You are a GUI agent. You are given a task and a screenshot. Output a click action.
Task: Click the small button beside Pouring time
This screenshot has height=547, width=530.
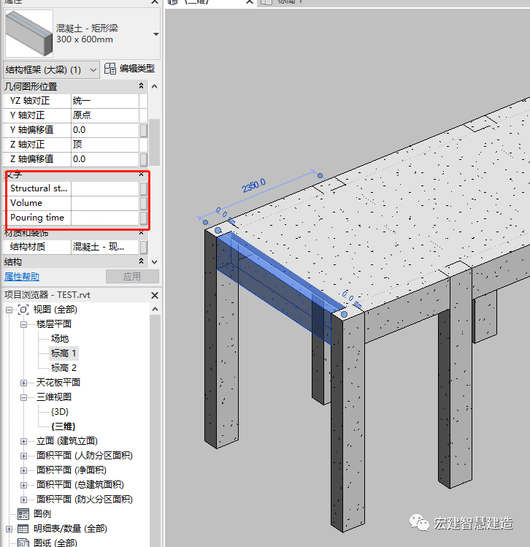point(143,218)
